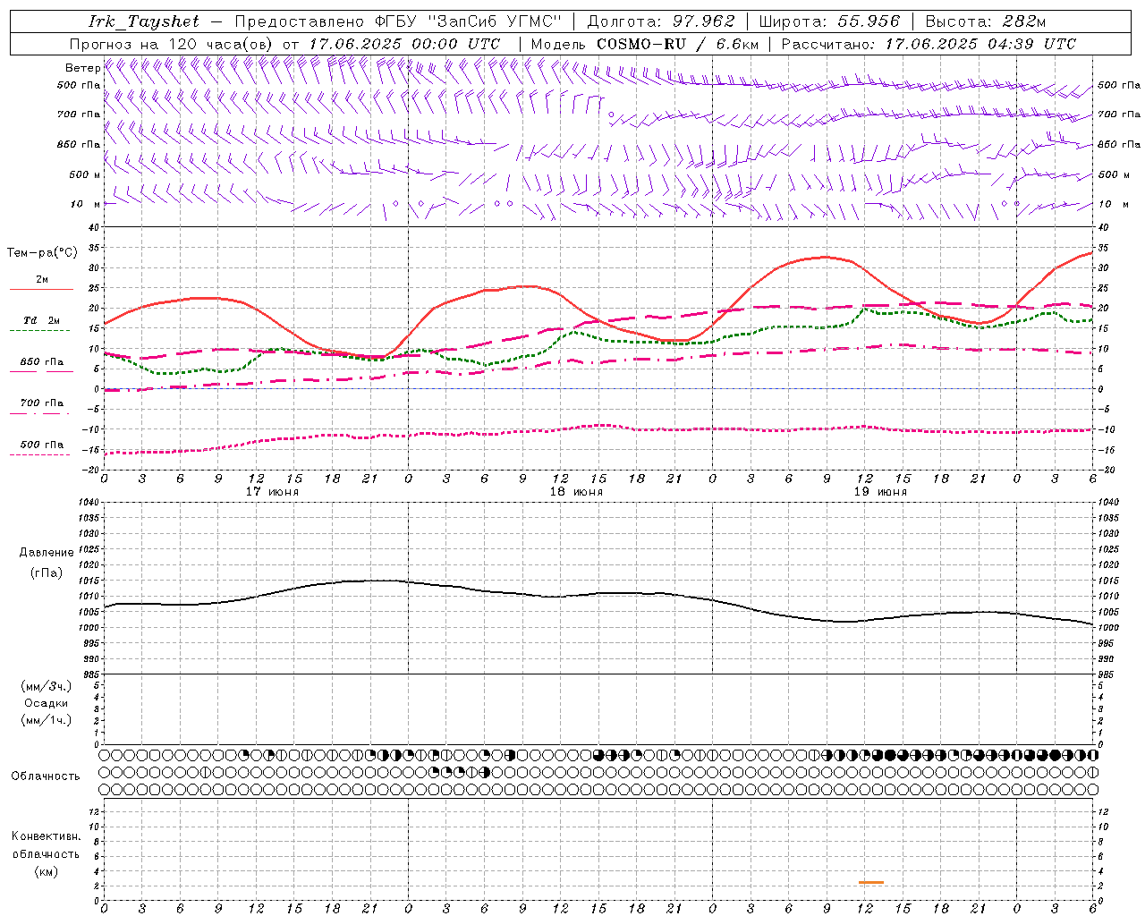
Task: Click the (км) unit label
Action: pyautogui.click(x=47, y=871)
